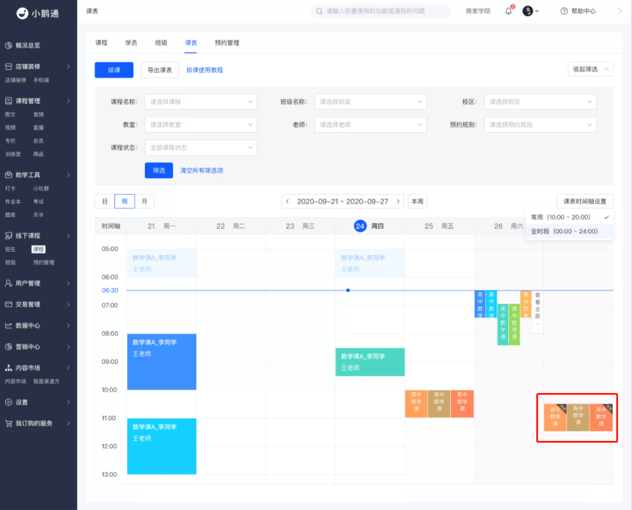Open cyan 数学课A Monday 11:00 class block

click(162, 446)
